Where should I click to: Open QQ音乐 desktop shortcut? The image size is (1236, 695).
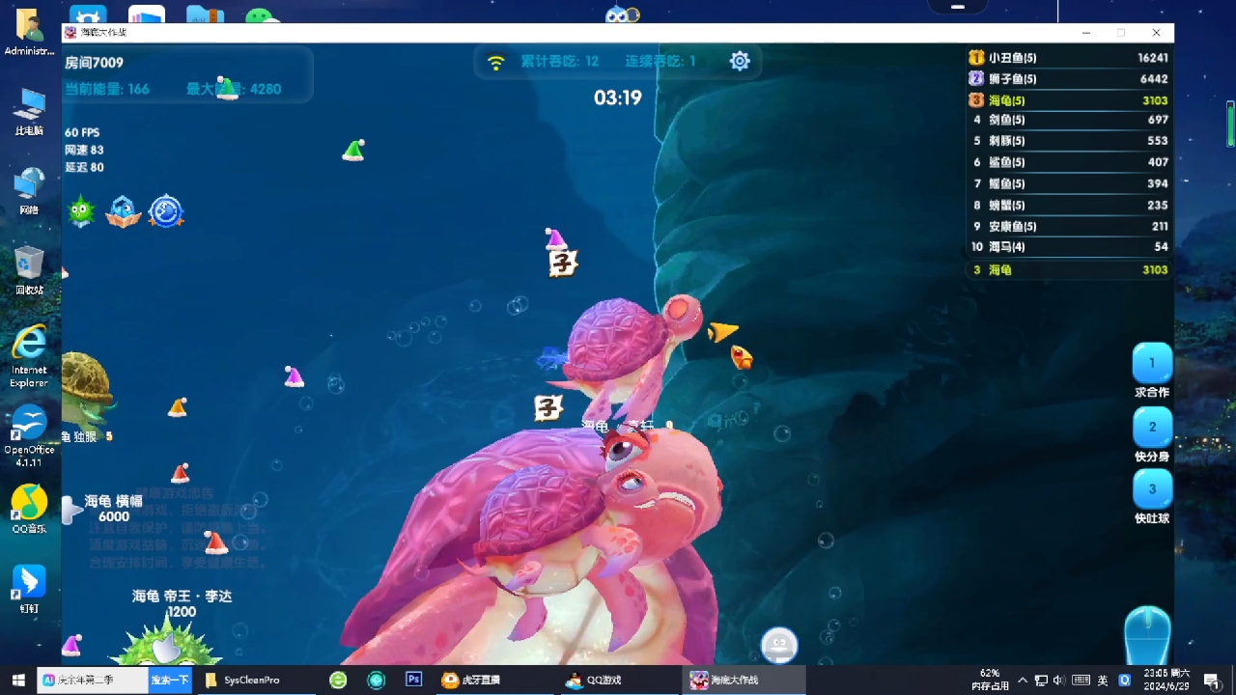coord(29,508)
